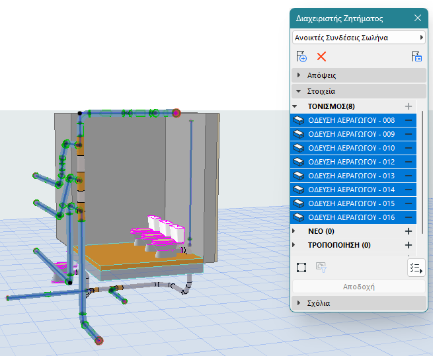Remove ΟΔΕΥΣΗ ΑΕΡΑΓΩΓΟΥ - 008 with minus icon
The width and height of the screenshot is (433, 356).
coord(408,120)
